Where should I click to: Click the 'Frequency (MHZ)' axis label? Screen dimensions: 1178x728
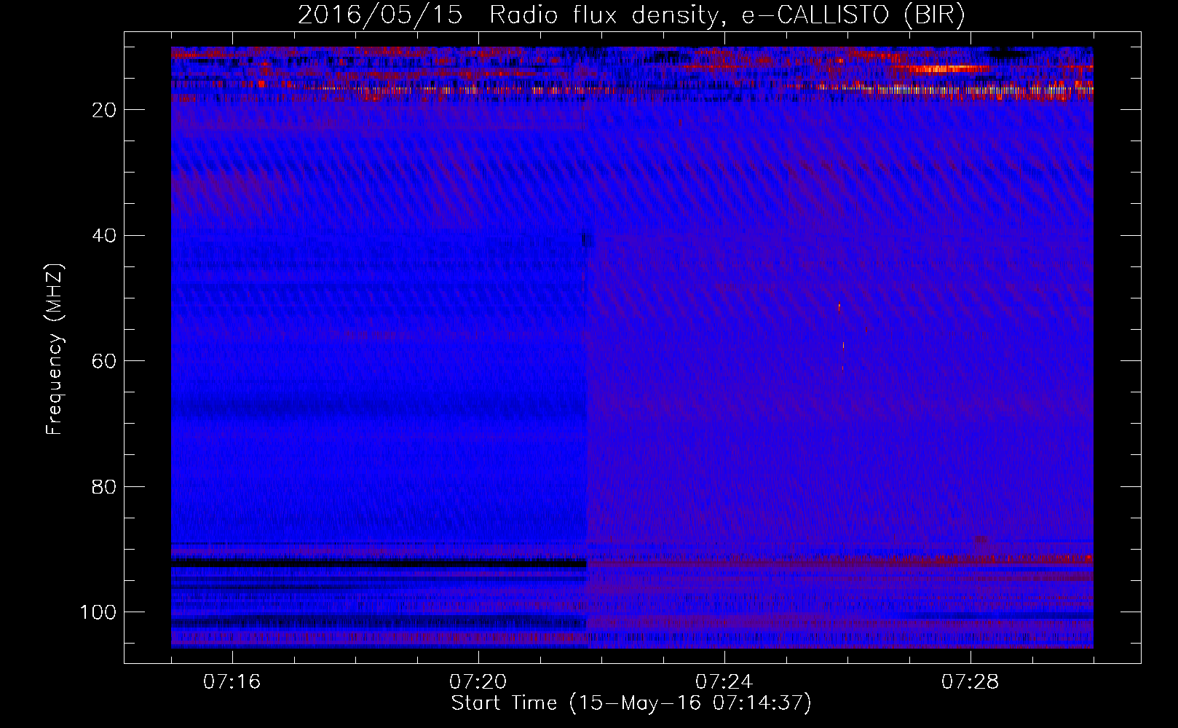click(55, 349)
